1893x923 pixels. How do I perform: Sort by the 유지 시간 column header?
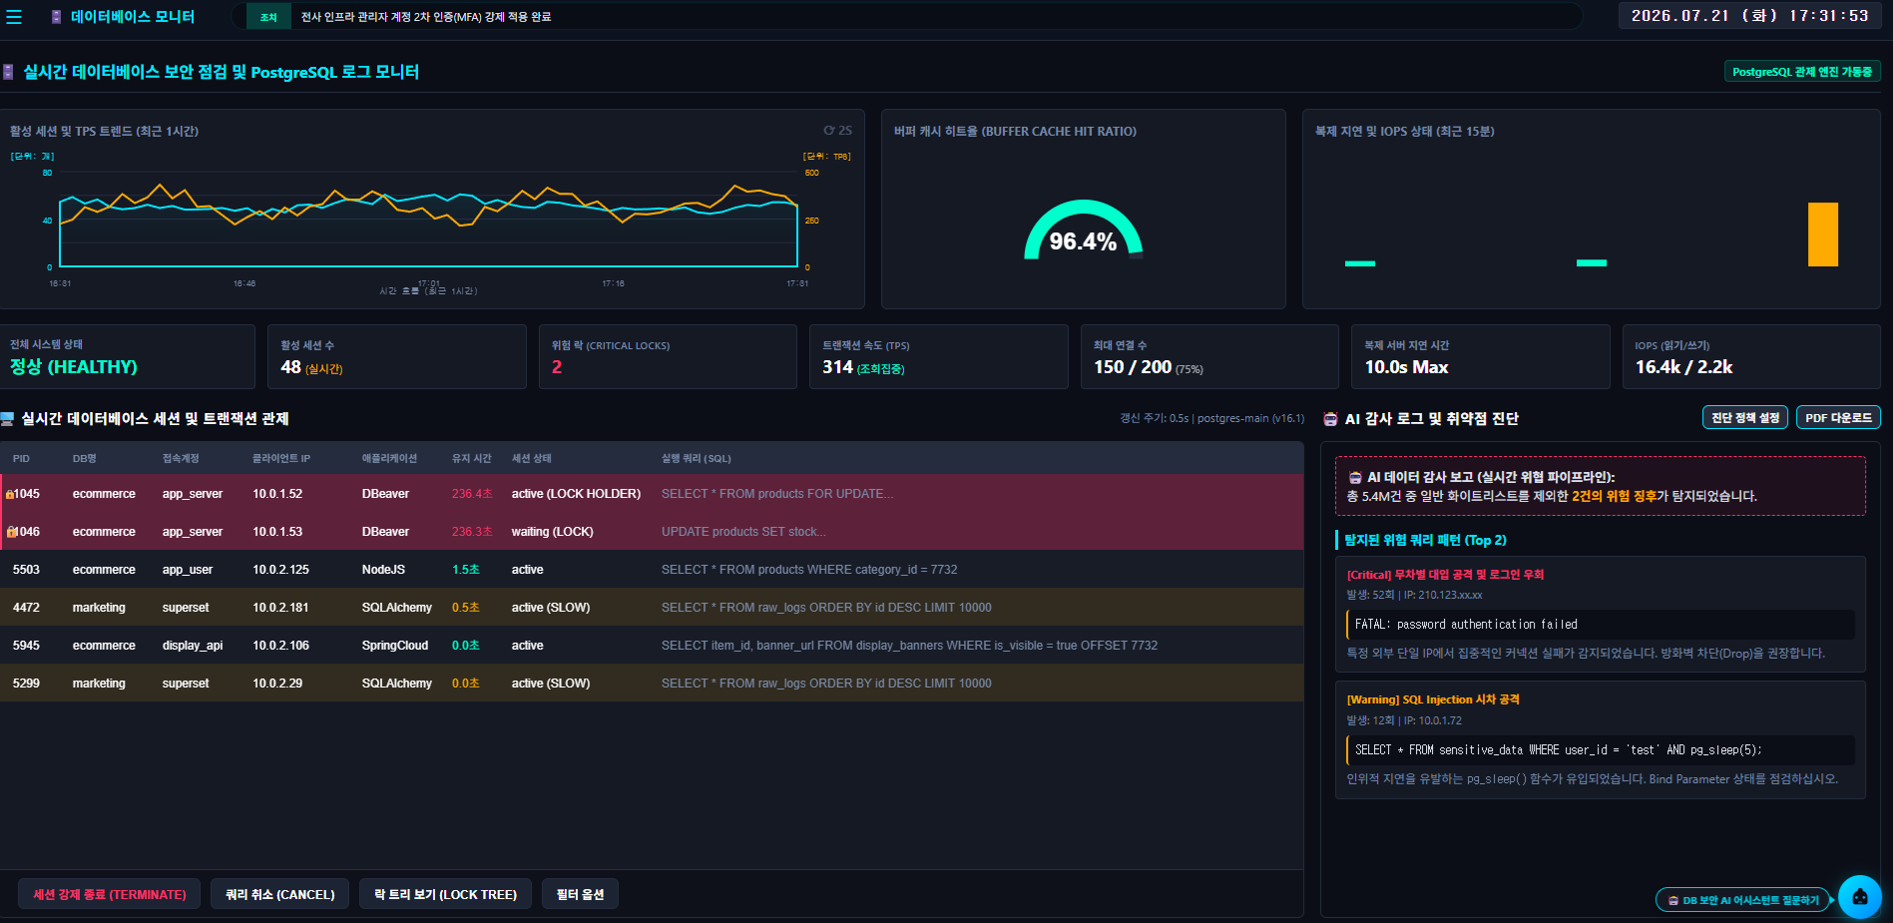click(471, 459)
